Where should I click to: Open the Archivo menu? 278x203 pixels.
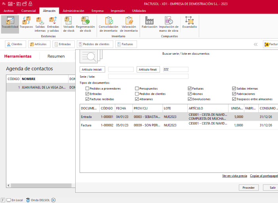8,11
